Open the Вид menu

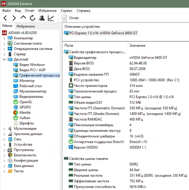pos(18,11)
